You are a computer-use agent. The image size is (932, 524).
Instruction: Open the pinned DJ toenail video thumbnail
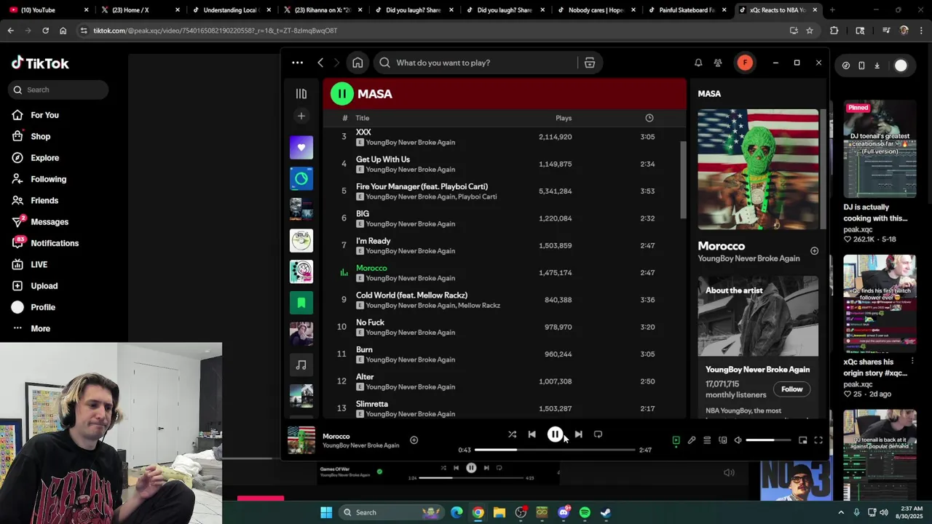[x=880, y=149]
